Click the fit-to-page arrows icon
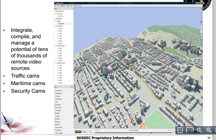 click(x=180, y=130)
